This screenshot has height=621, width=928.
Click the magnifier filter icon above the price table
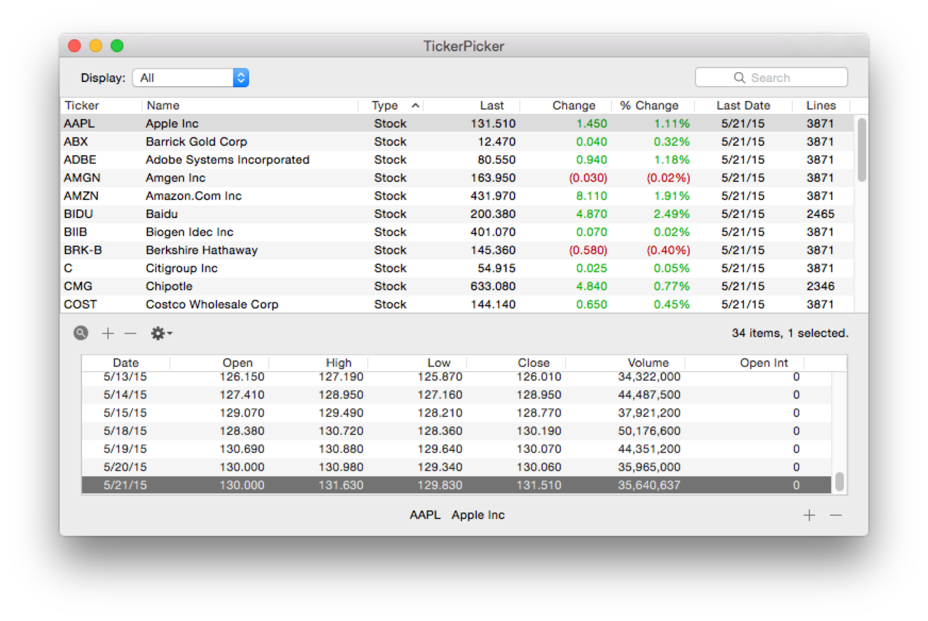coord(81,332)
